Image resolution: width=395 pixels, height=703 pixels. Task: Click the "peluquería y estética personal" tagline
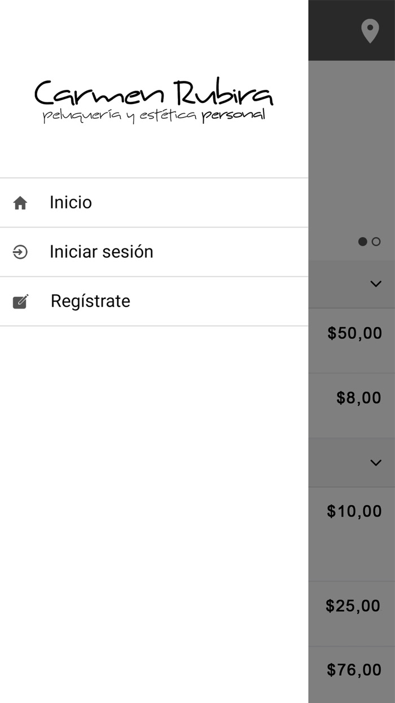(x=153, y=116)
